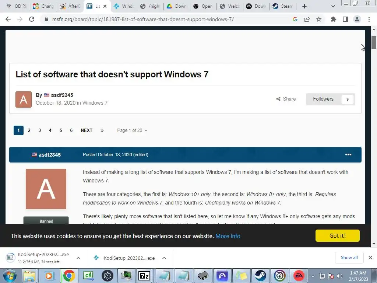Click the large asdf2345 post avatar

point(46,189)
